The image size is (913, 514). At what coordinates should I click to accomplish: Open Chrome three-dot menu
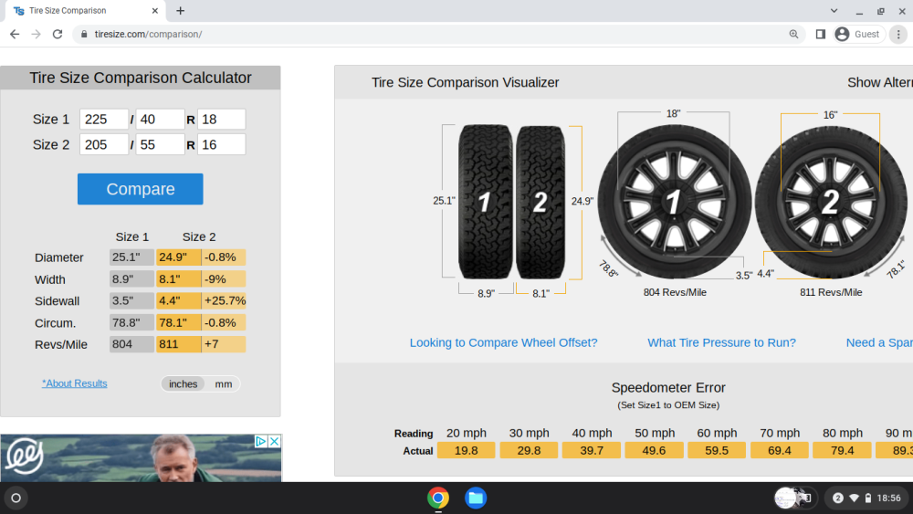[x=898, y=35]
